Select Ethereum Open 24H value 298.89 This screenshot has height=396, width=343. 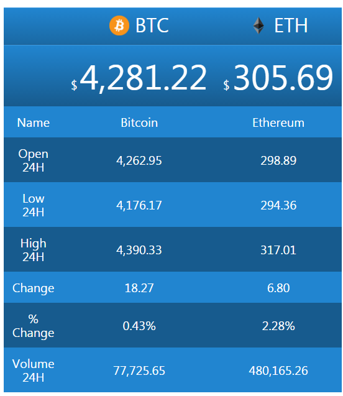[x=278, y=160]
